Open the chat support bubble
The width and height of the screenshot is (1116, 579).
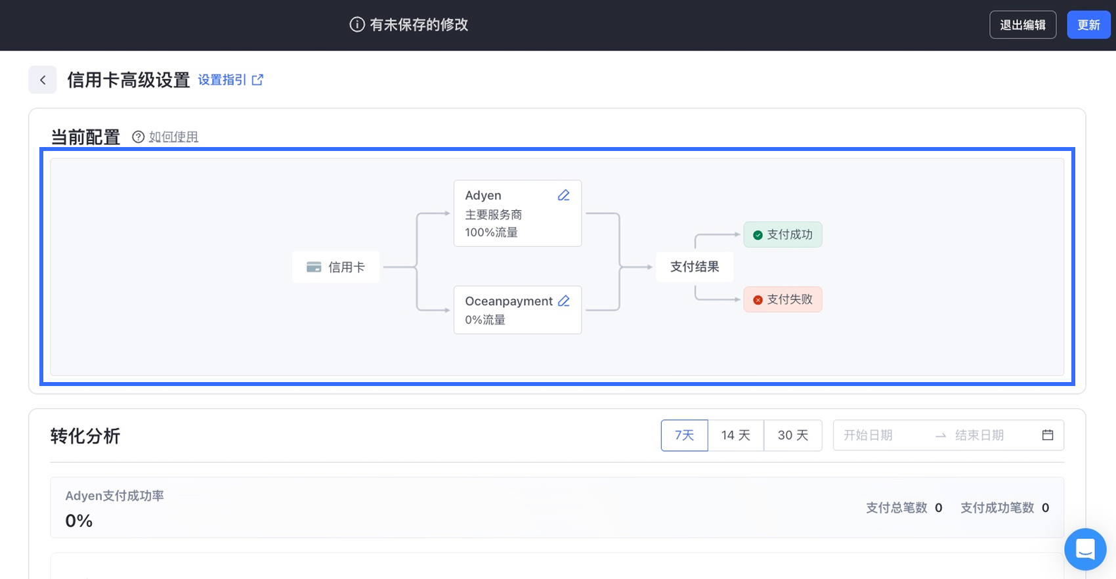[x=1085, y=549]
